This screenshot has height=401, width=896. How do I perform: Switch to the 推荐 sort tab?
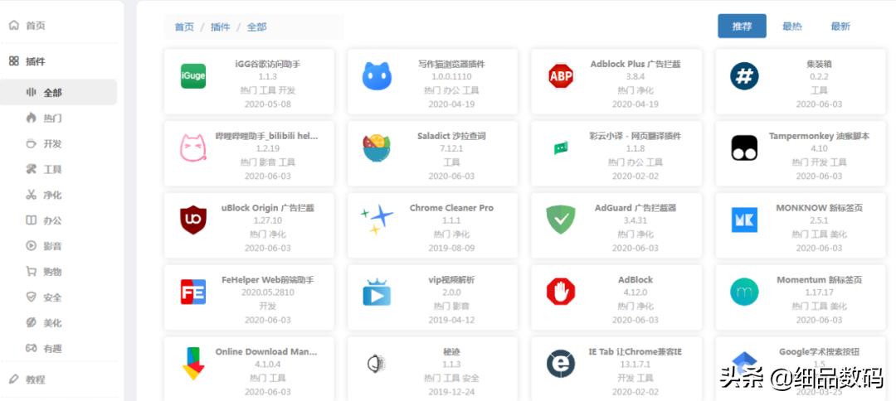(x=742, y=27)
